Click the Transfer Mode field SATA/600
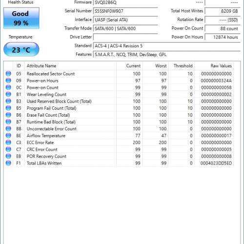This screenshot has height=244, width=244. 125,28
